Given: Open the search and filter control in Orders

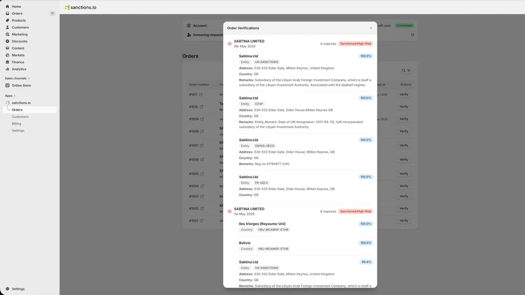Looking at the screenshot, I should (406, 71).
